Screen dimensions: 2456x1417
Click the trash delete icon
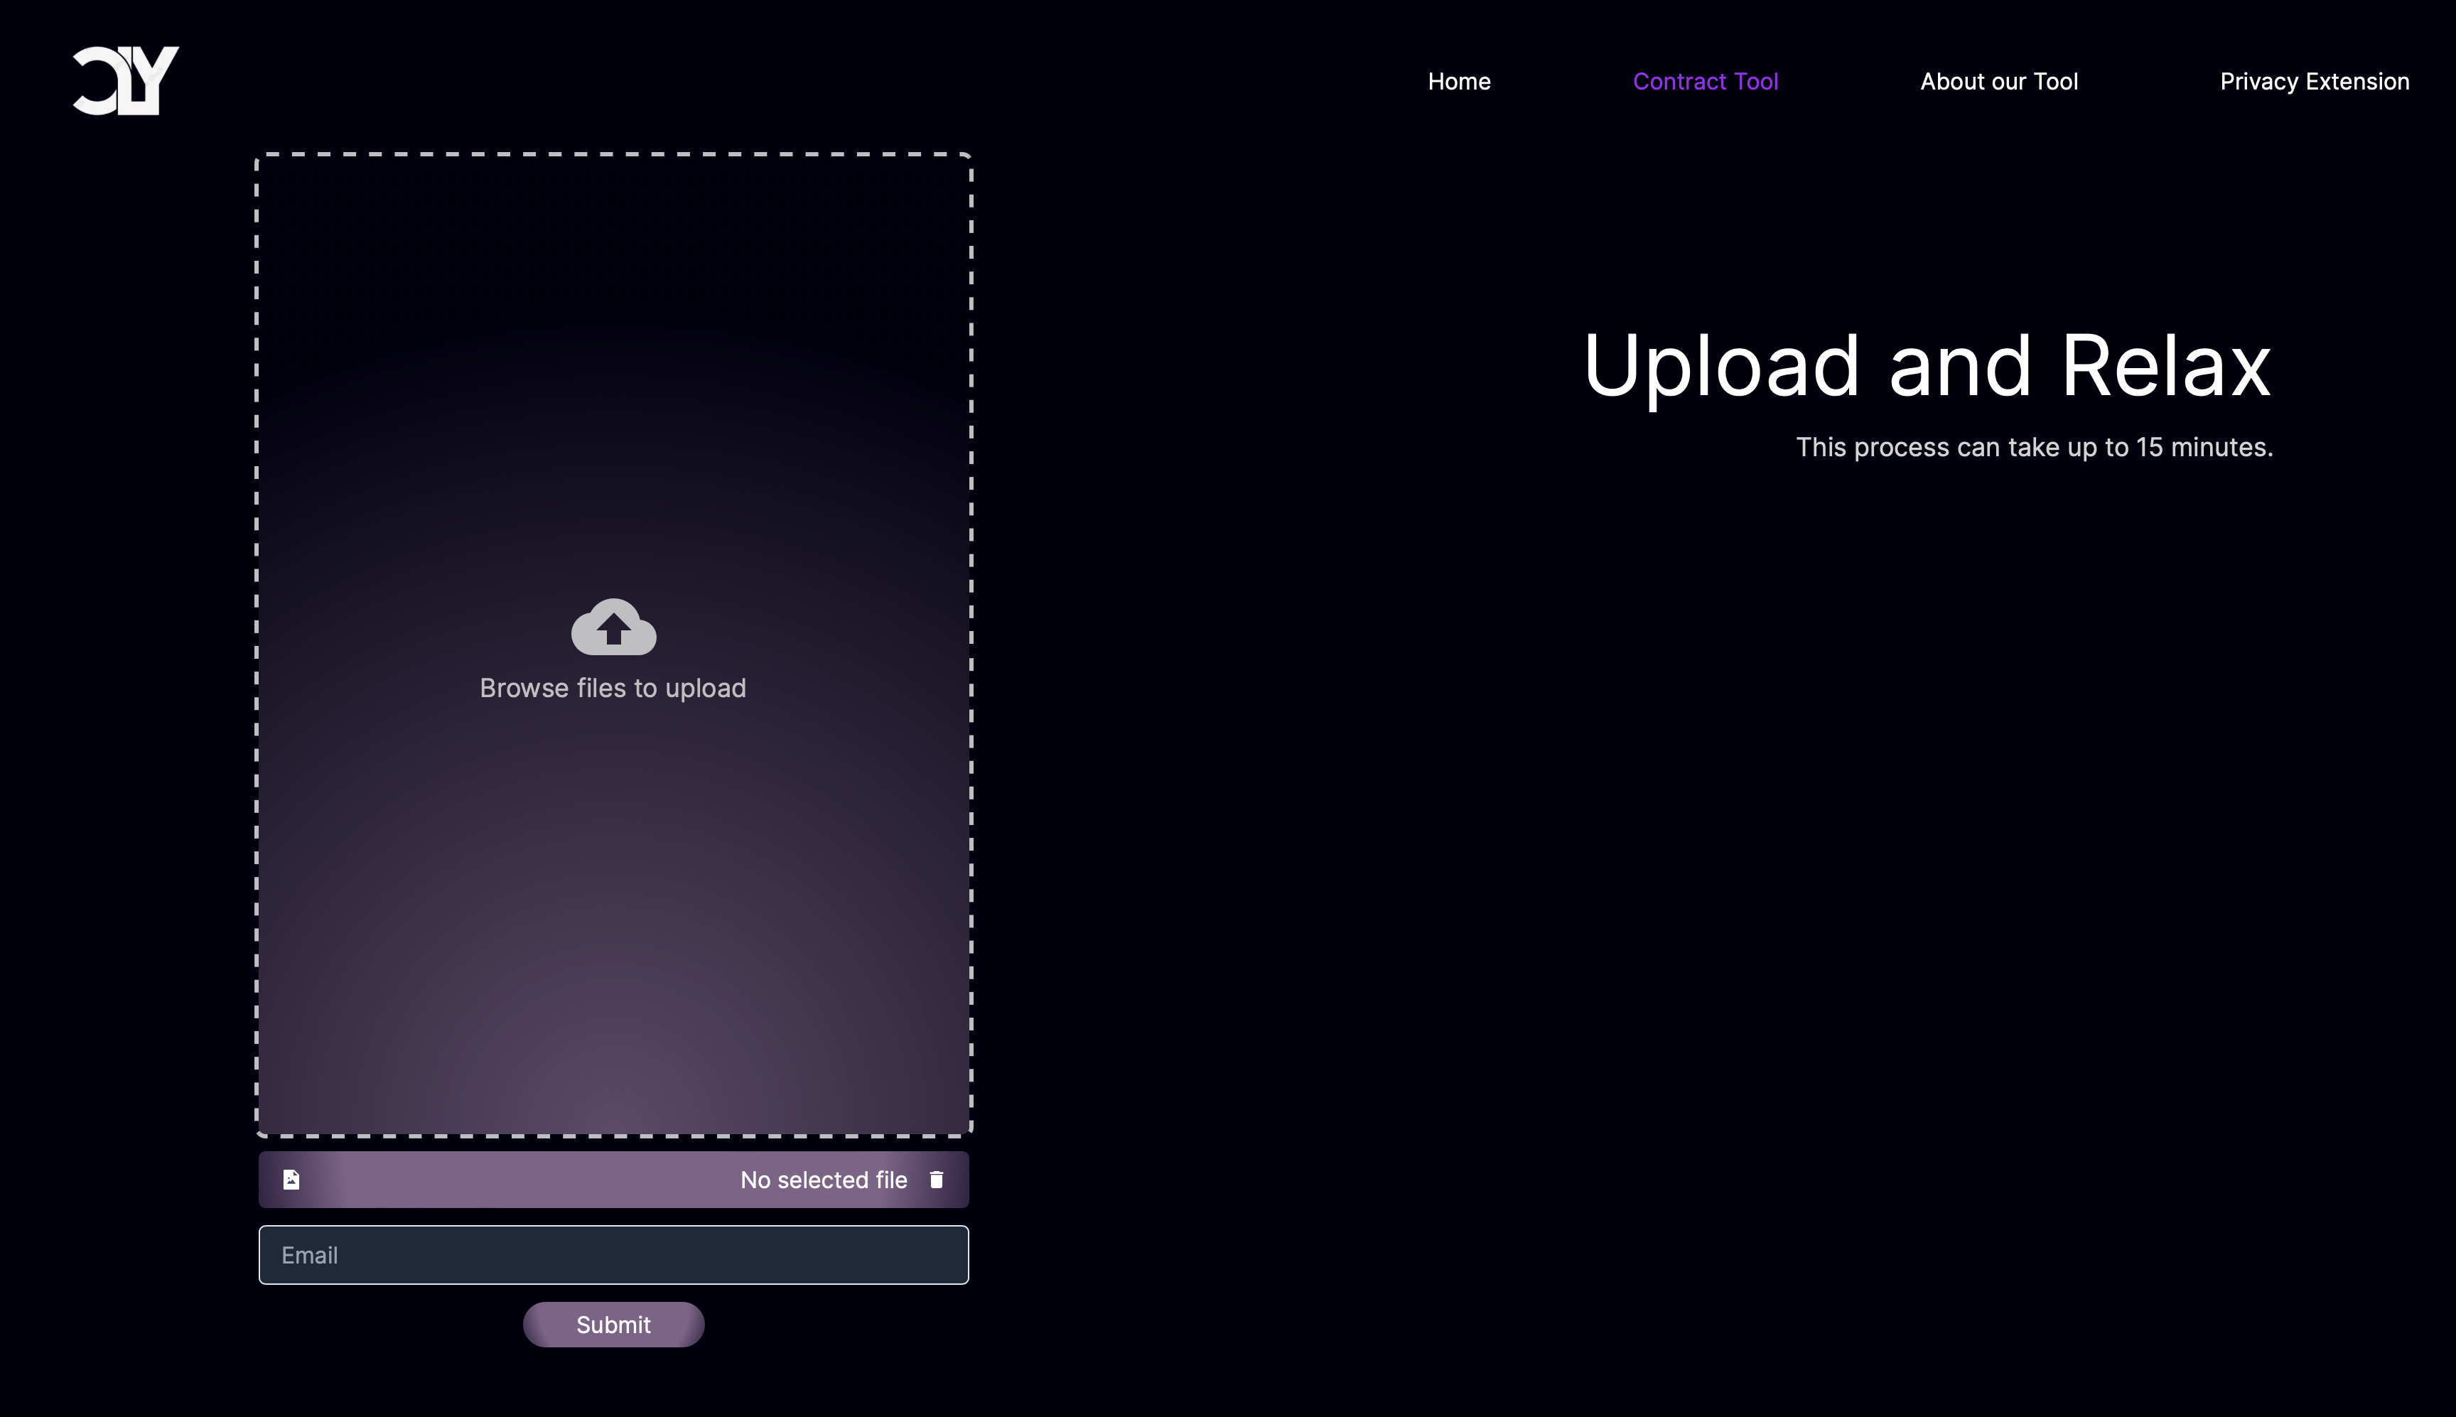point(936,1180)
